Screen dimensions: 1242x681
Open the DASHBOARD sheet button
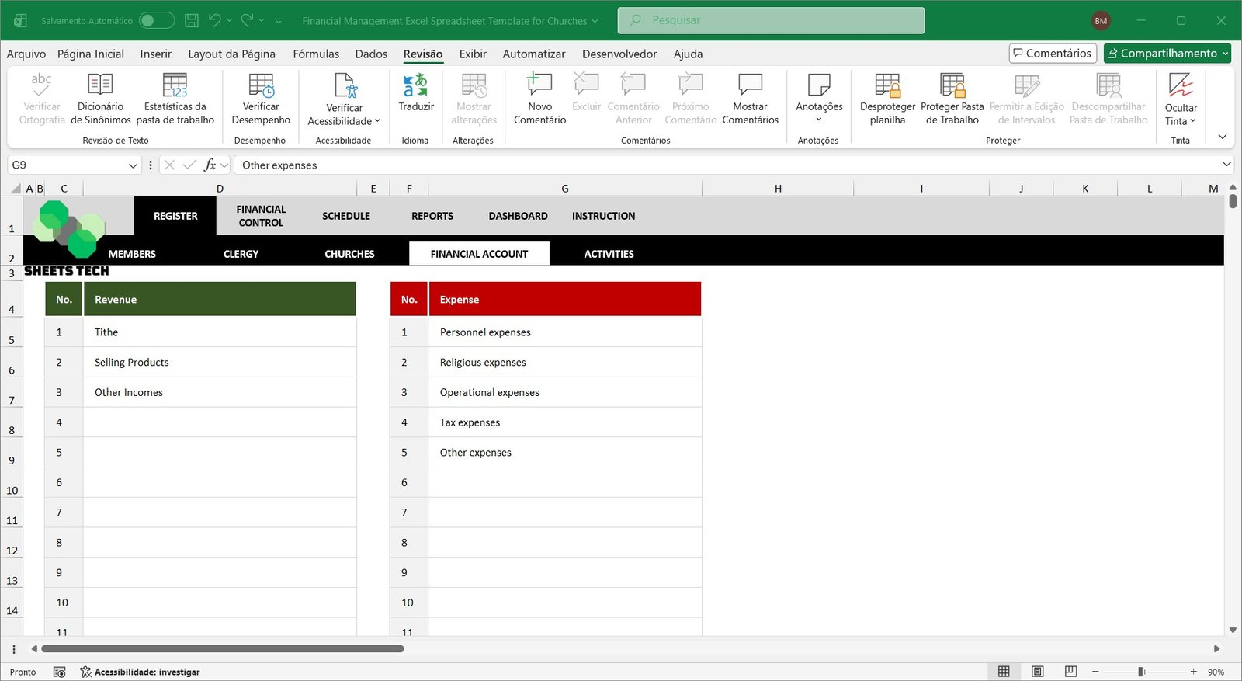518,216
